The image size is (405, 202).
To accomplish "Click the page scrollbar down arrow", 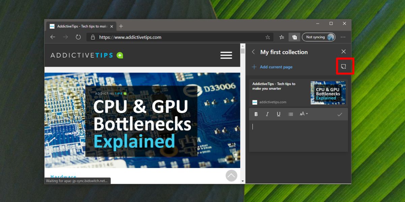I will pyautogui.click(x=243, y=181).
